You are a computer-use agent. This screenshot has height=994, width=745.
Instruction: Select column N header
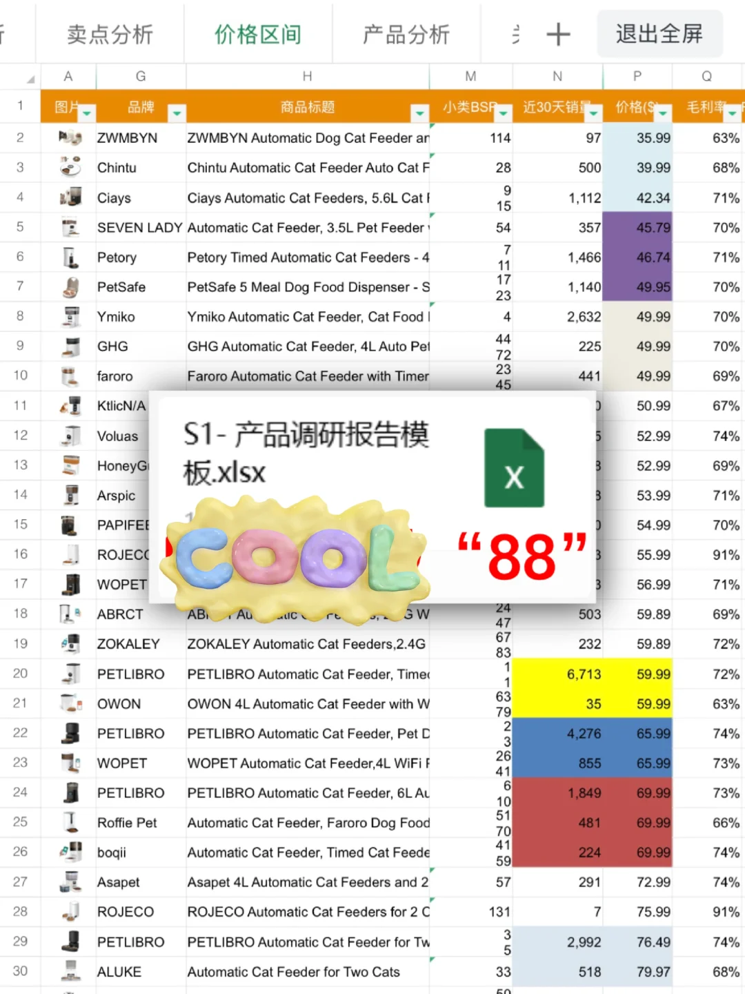(557, 77)
